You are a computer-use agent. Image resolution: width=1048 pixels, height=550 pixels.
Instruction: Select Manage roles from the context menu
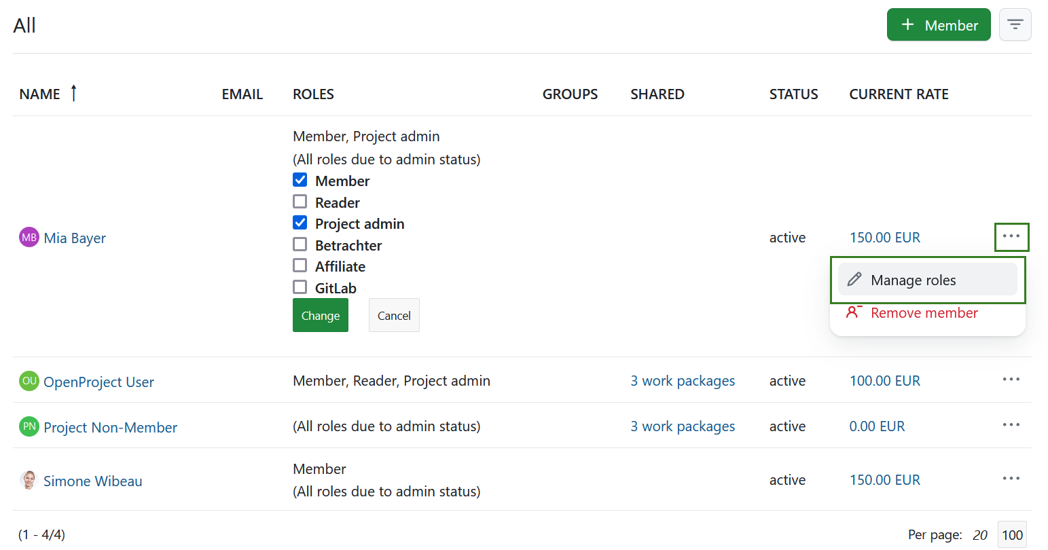pos(914,279)
